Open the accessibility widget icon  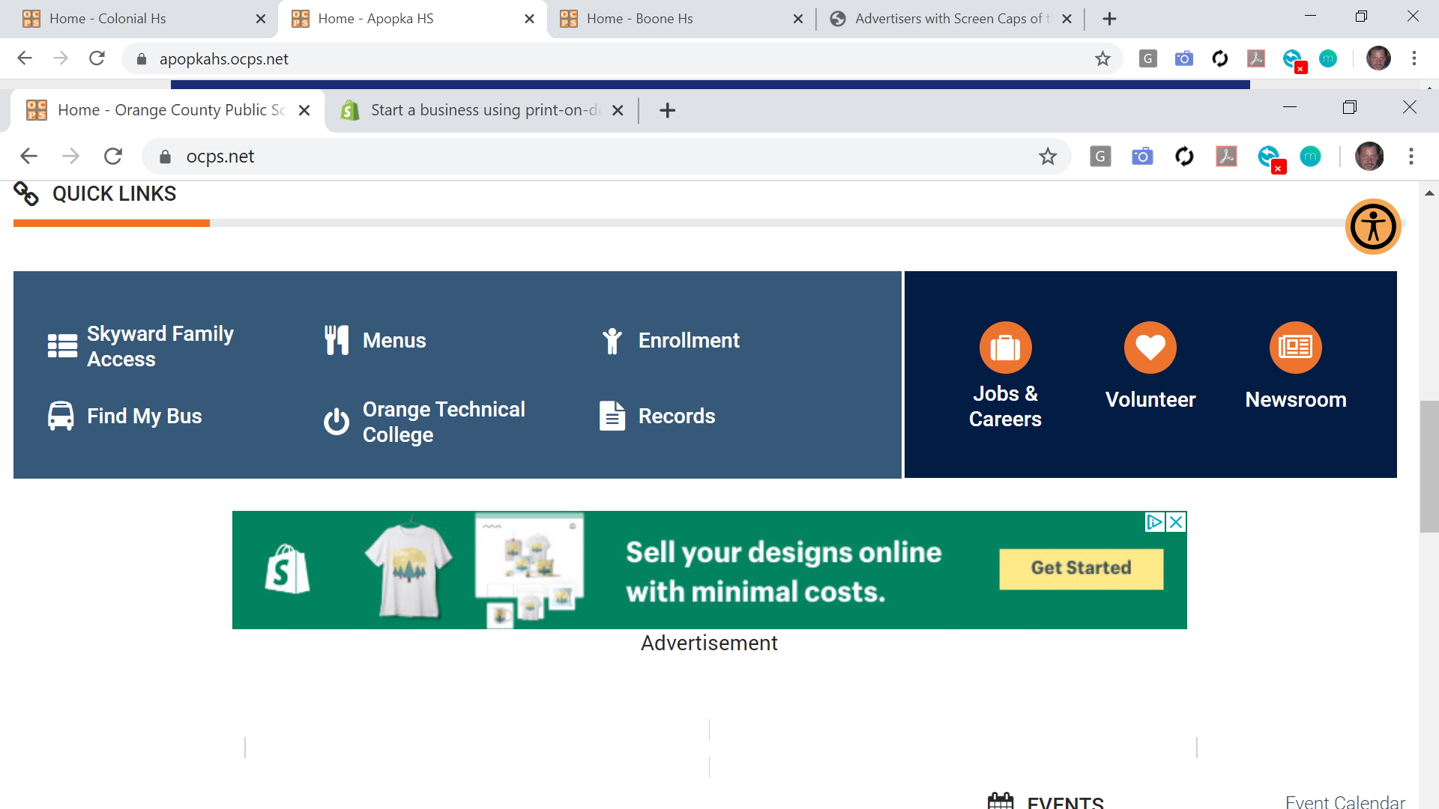pos(1373,226)
